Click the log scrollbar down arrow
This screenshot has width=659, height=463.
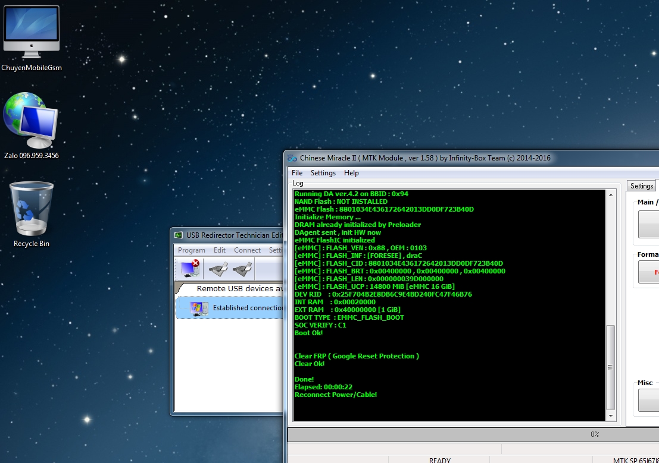click(611, 416)
